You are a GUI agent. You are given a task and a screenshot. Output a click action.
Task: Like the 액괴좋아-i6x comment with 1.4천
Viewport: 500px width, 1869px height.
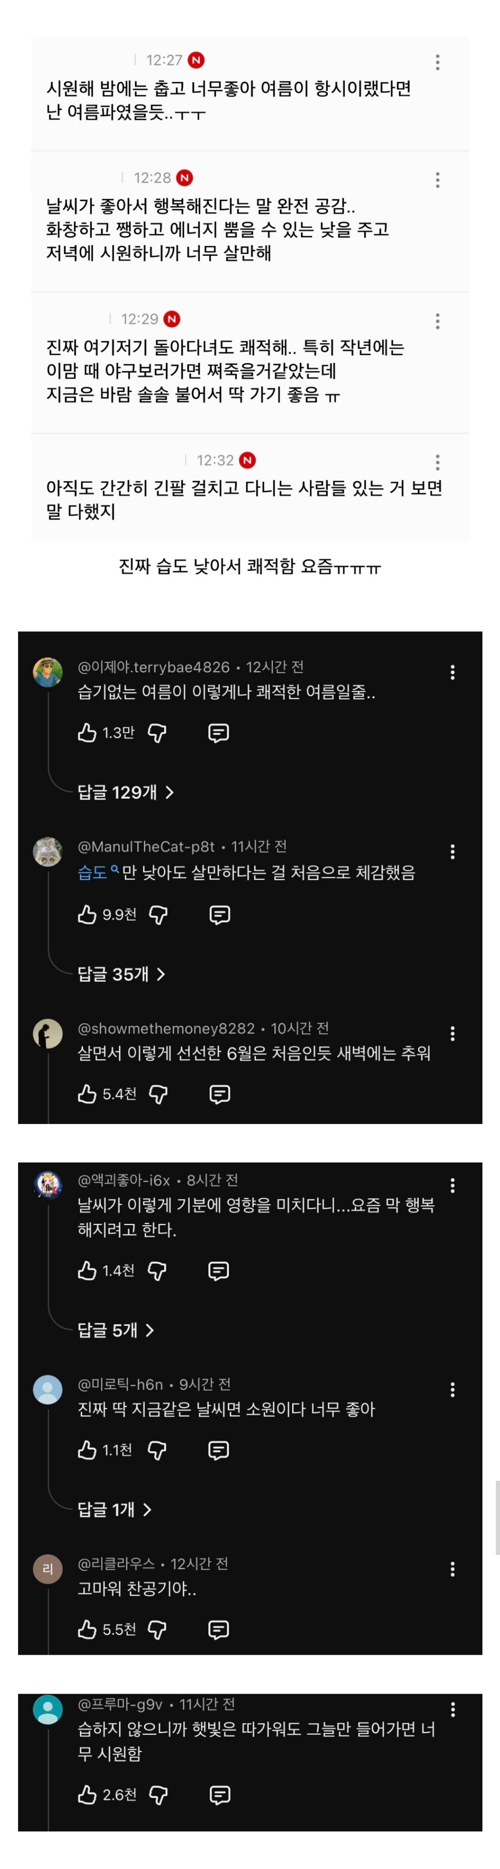click(x=87, y=1270)
